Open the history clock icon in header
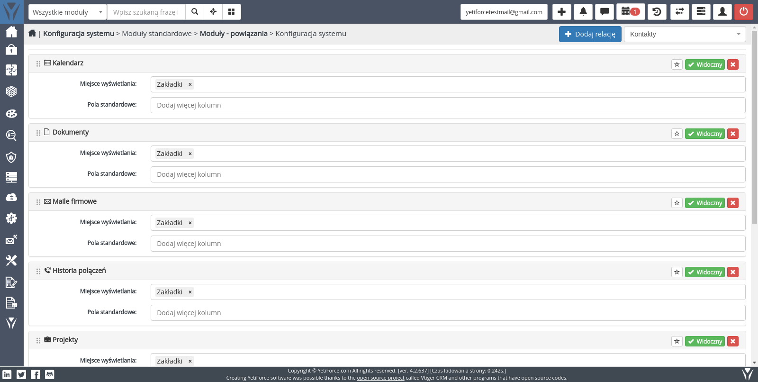This screenshot has height=382, width=758. coord(657,12)
